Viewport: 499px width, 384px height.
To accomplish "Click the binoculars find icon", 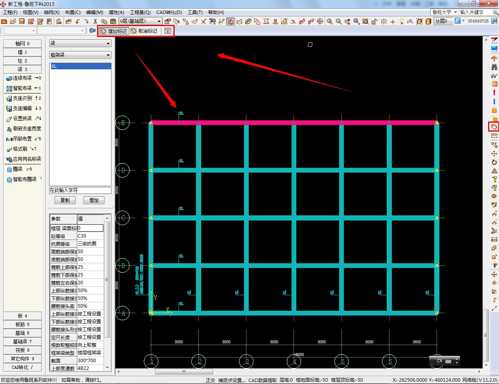I will (494, 67).
